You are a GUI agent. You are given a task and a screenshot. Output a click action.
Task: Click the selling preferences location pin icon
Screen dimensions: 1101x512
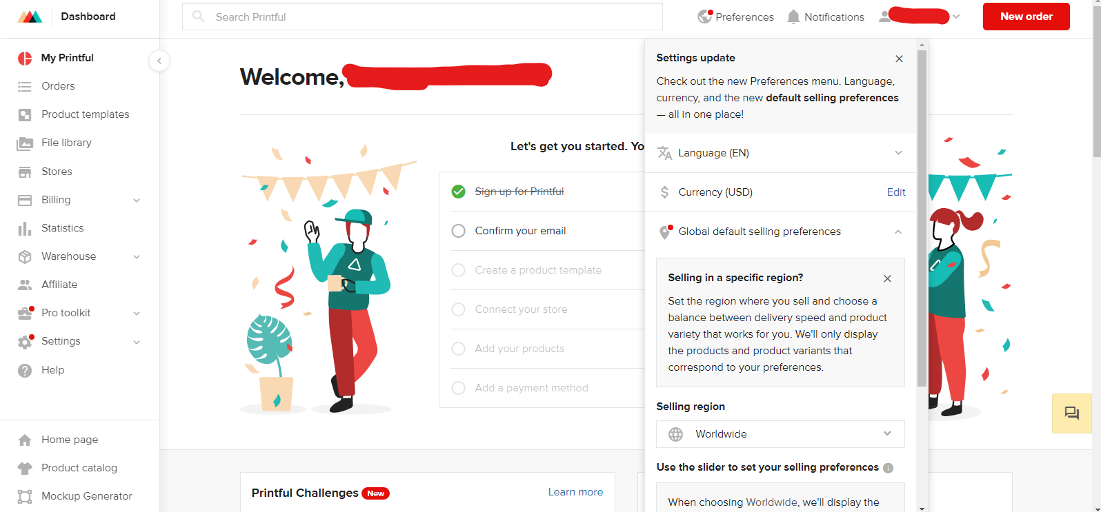click(x=664, y=232)
